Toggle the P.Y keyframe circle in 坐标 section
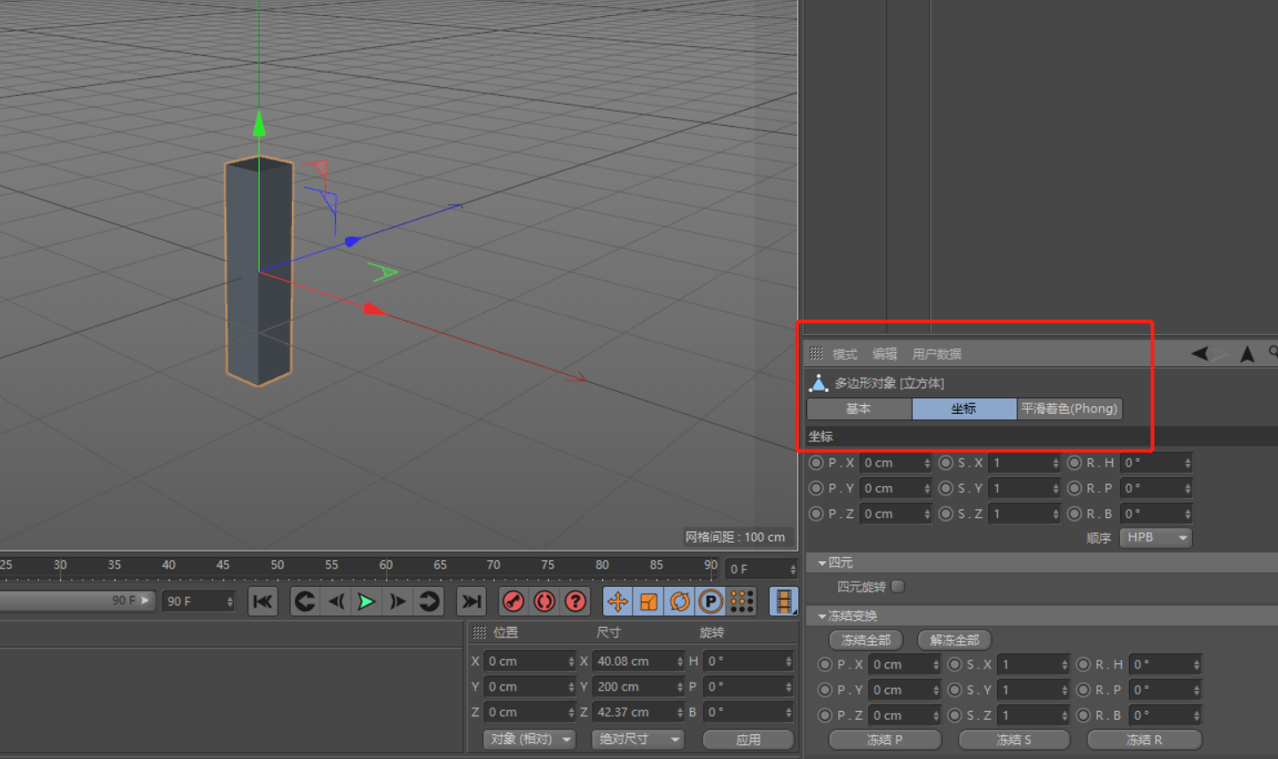The height and width of the screenshot is (759, 1278). point(816,489)
